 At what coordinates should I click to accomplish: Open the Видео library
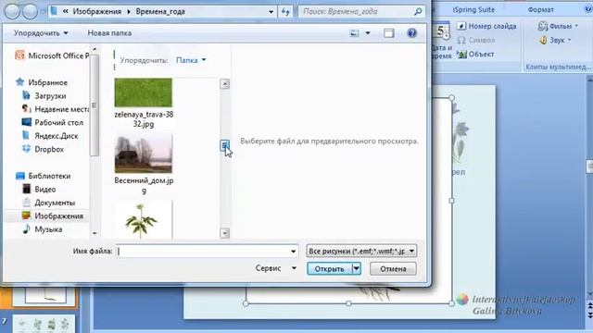pyautogui.click(x=39, y=189)
